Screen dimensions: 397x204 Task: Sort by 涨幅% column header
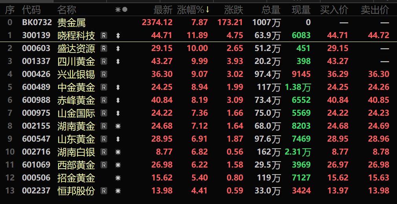pyautogui.click(x=194, y=10)
